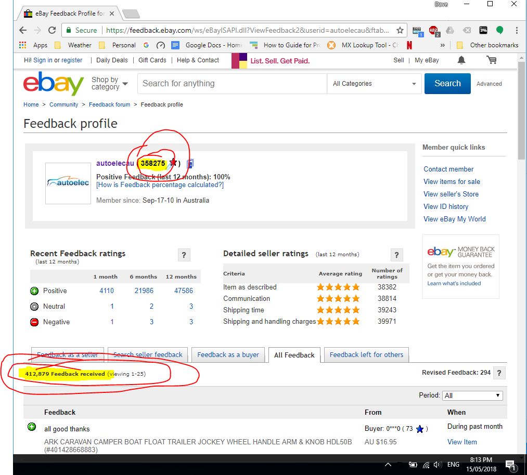The image size is (527, 475).
Task: Open the Period dropdown
Action: (x=472, y=395)
